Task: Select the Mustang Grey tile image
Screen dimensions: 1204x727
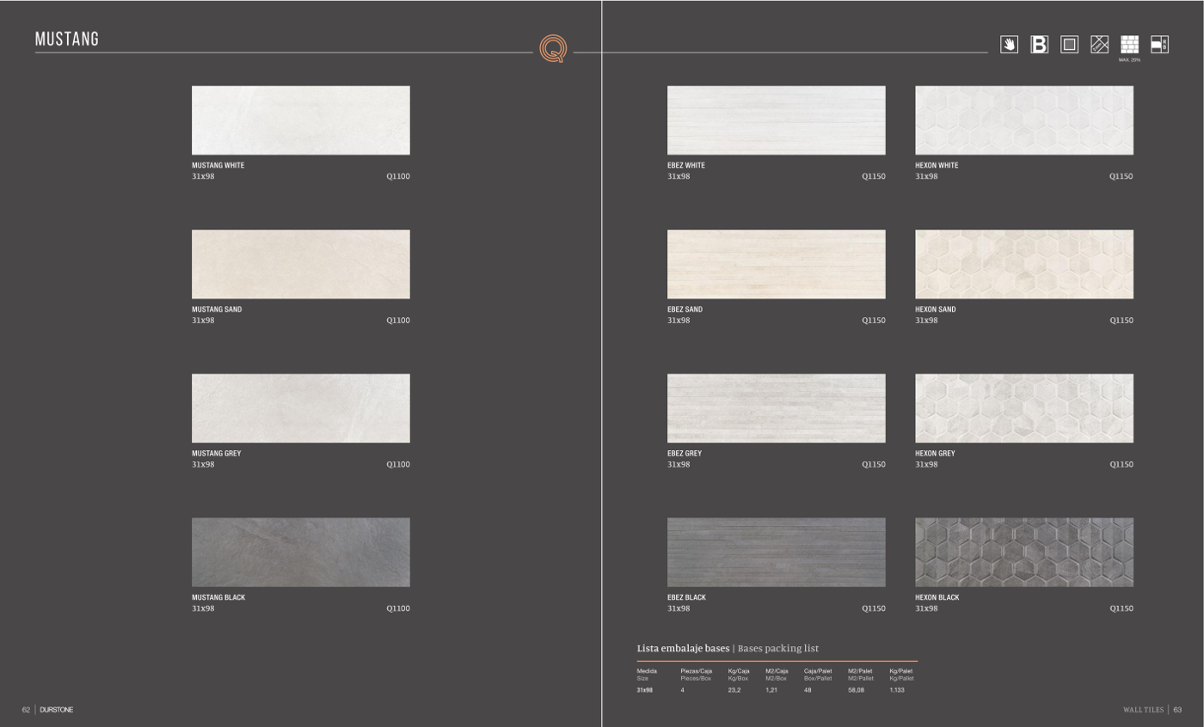Action: (301, 408)
